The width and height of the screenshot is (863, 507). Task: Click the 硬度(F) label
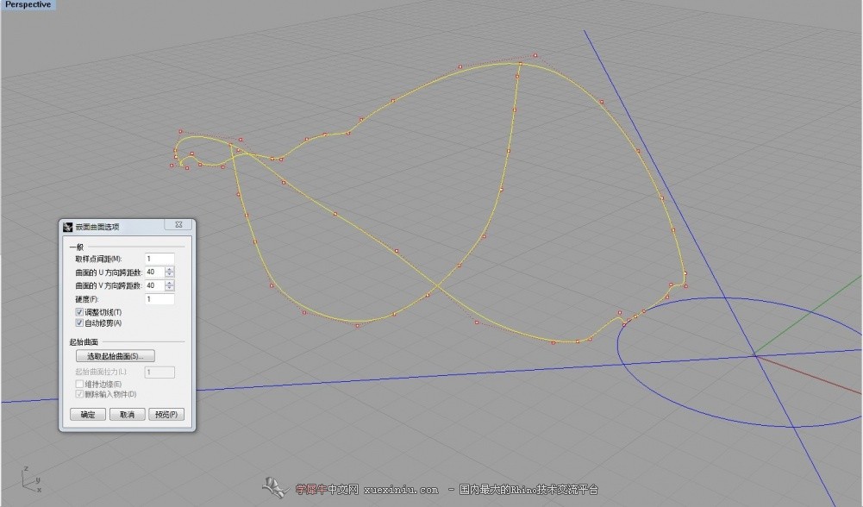86,299
